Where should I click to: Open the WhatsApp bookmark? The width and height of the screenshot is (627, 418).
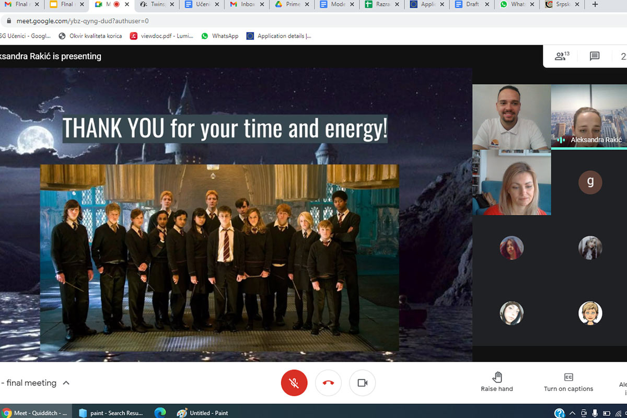[x=220, y=36]
